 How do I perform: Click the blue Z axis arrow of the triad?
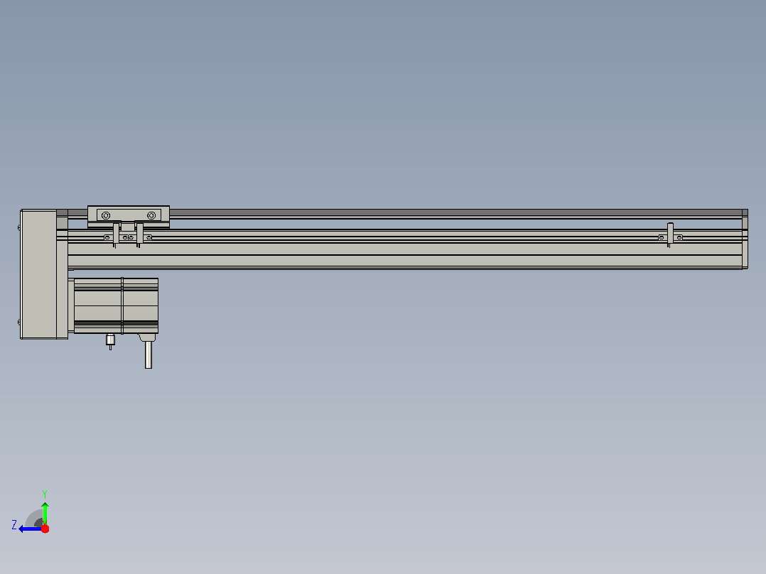[x=29, y=529]
